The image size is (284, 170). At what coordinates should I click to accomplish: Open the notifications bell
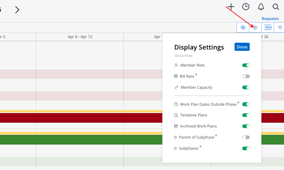click(261, 7)
